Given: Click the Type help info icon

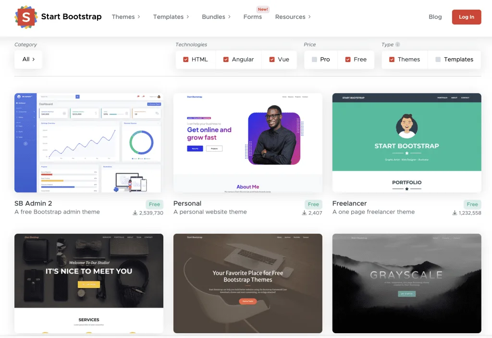Looking at the screenshot, I should click(397, 45).
